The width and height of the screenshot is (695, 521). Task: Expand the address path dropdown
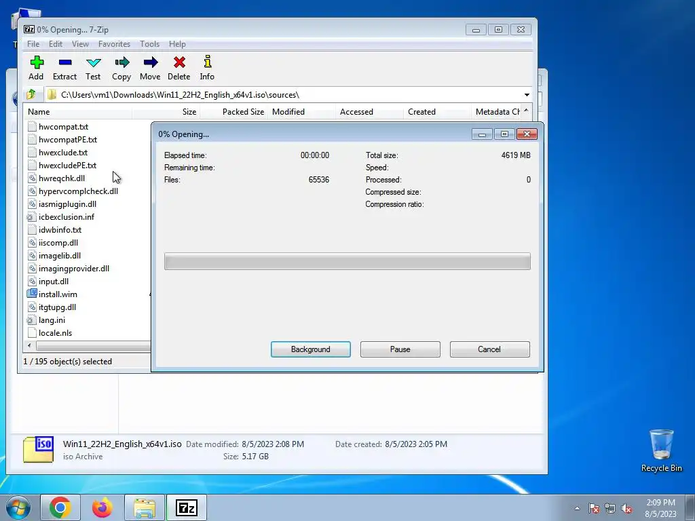point(527,95)
